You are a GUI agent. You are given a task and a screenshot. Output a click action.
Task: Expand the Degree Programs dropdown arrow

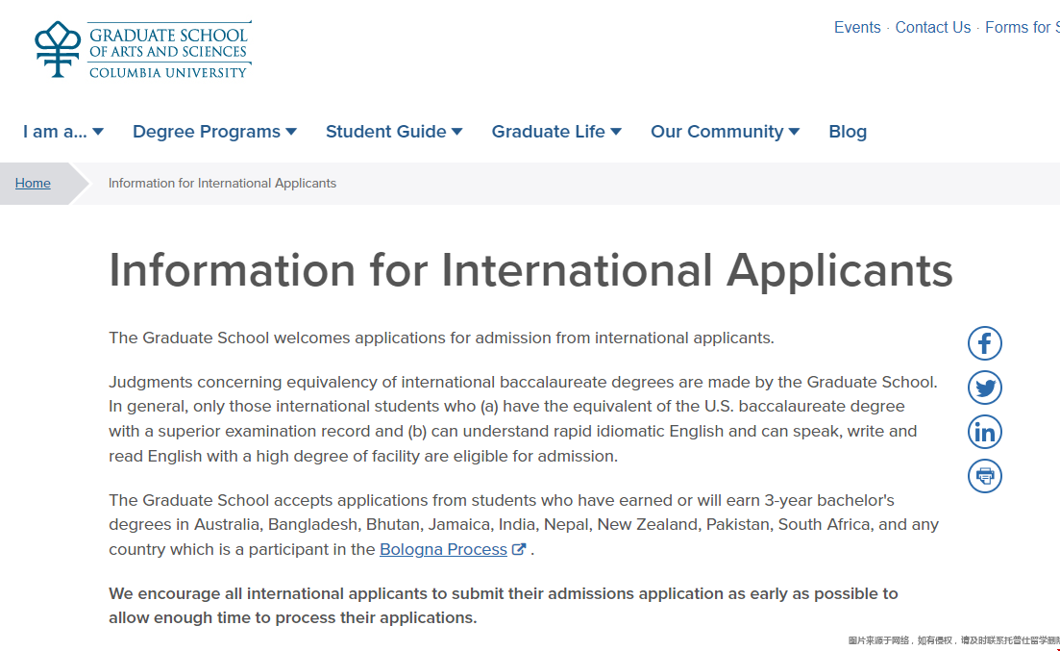click(x=291, y=132)
